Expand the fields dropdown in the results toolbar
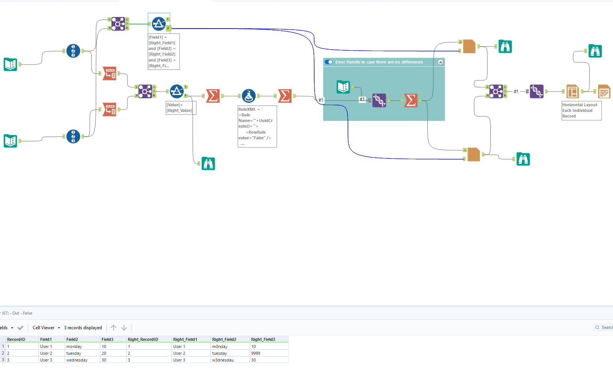 coord(12,327)
